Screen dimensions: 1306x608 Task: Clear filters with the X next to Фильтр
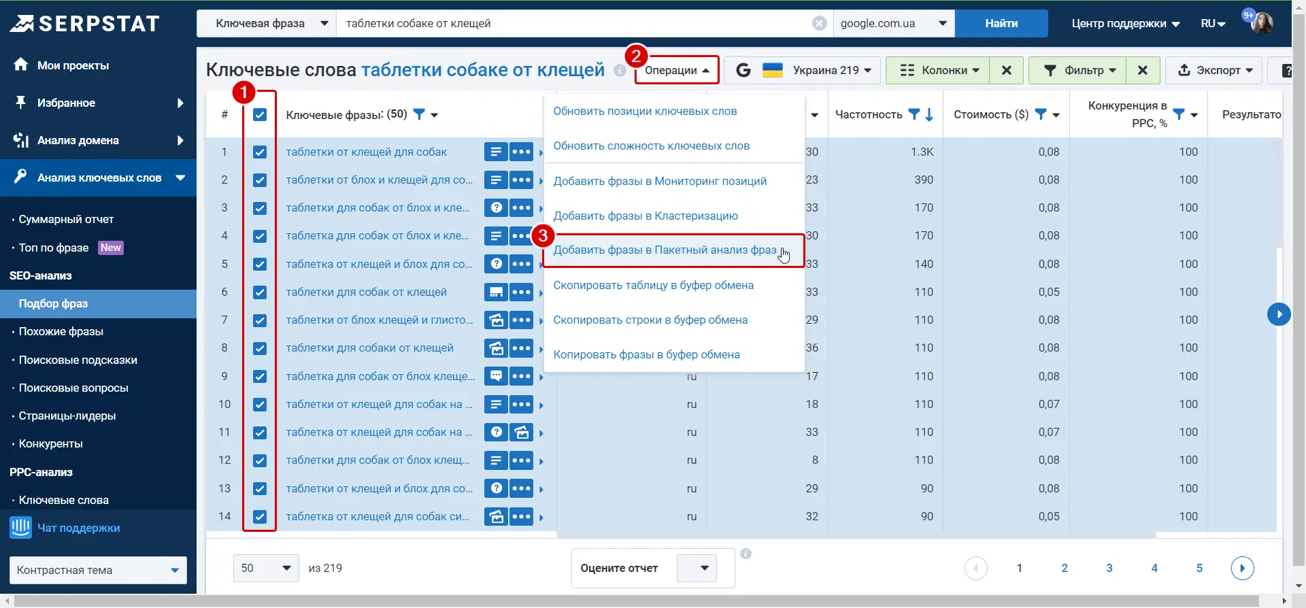click(x=1143, y=70)
